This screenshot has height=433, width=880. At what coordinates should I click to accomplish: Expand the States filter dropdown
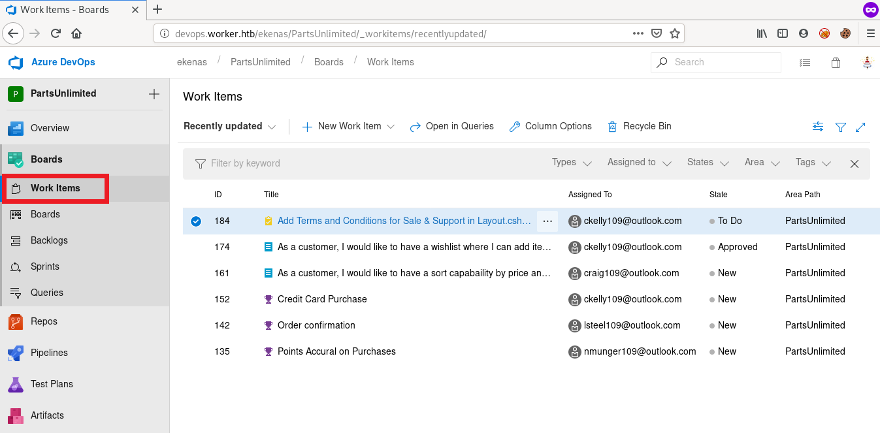[x=708, y=163]
